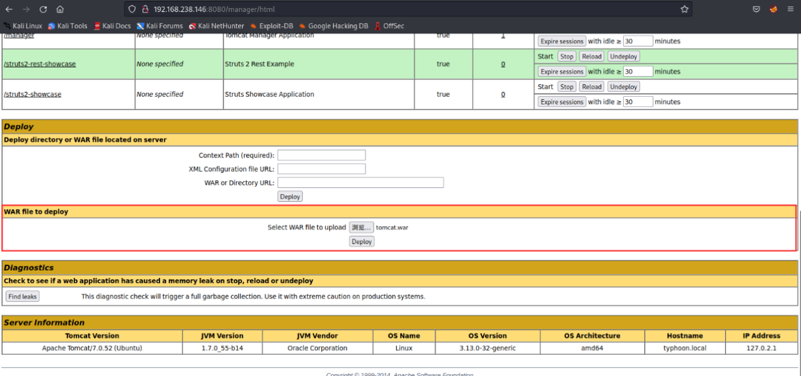Viewport: 801px width, 376px height.
Task: Bookmark this page with the star icon
Action: 685,9
